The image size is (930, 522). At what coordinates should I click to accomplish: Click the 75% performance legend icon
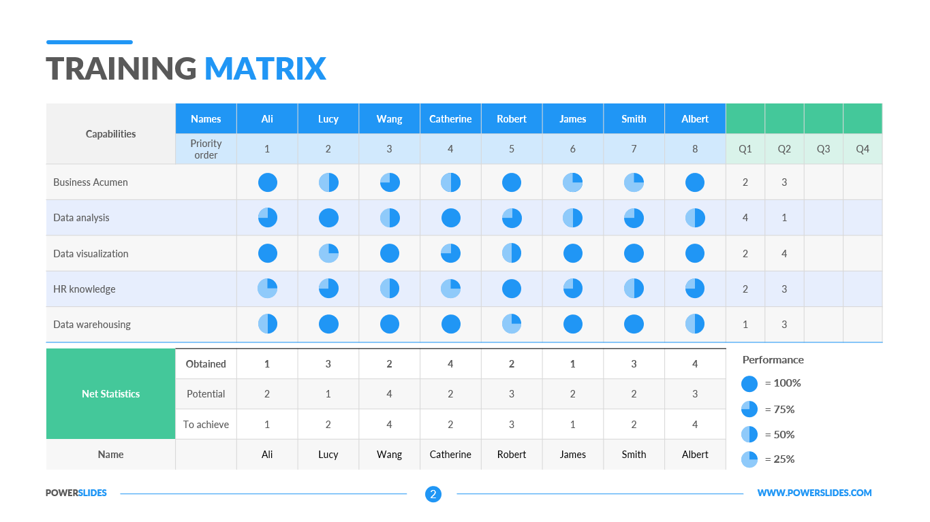point(749,410)
